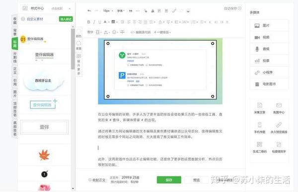Screen dimensions: 298x192
Task: Switch to the 顶部签名 side tab
Action: click(x=15, y=109)
